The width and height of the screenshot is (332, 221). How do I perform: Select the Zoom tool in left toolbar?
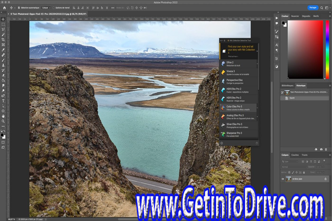tap(3, 121)
